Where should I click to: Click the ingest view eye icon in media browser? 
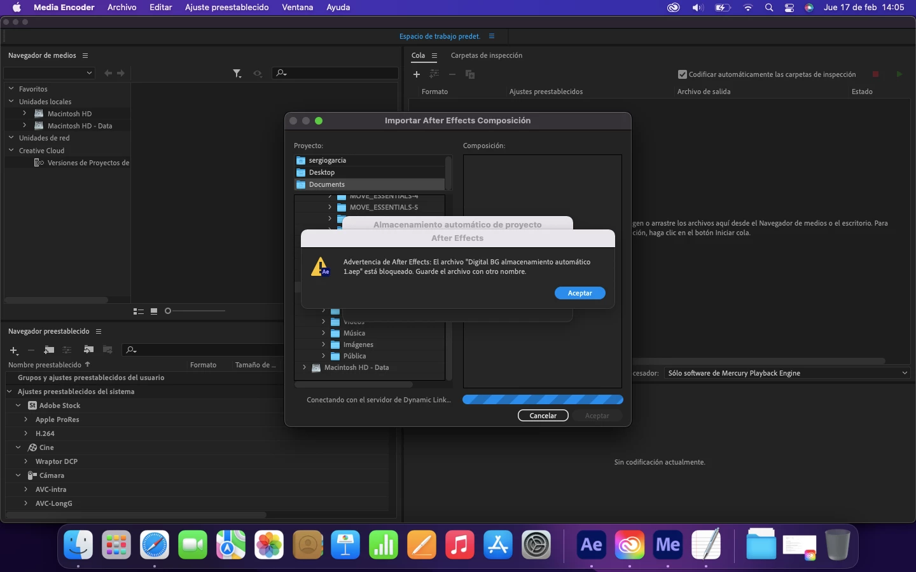pyautogui.click(x=258, y=74)
